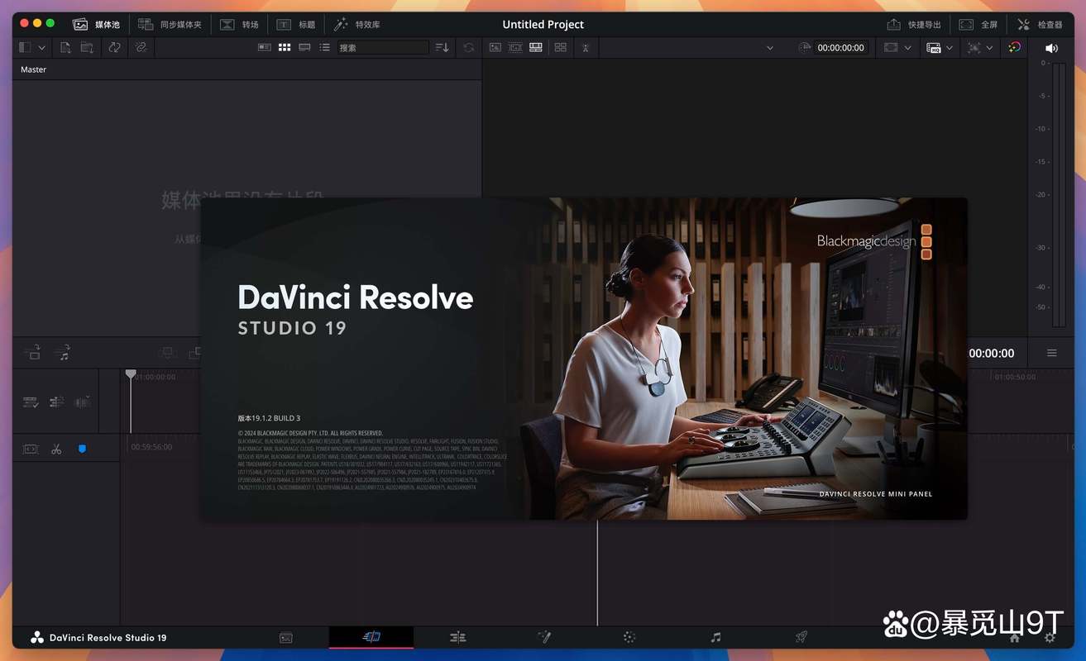Click the angle-brackets frame icon beside scissors
Image resolution: width=1086 pixels, height=661 pixels.
coord(31,449)
